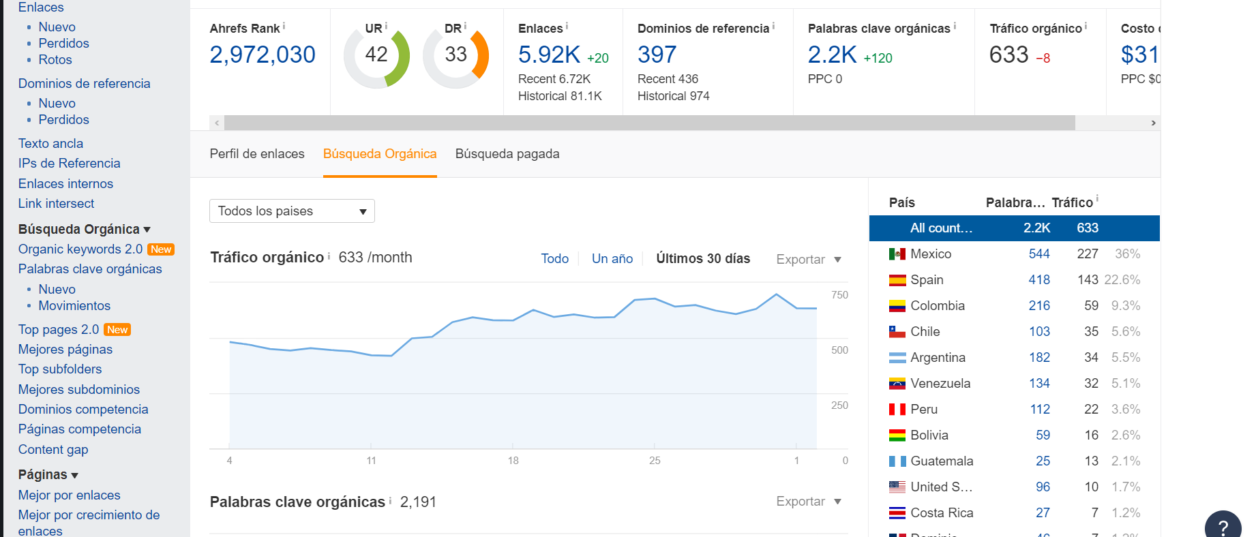Open Content gap sidebar link

pyautogui.click(x=53, y=450)
